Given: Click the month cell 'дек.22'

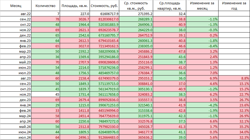Looking at the screenshot, I should click(x=16, y=35).
